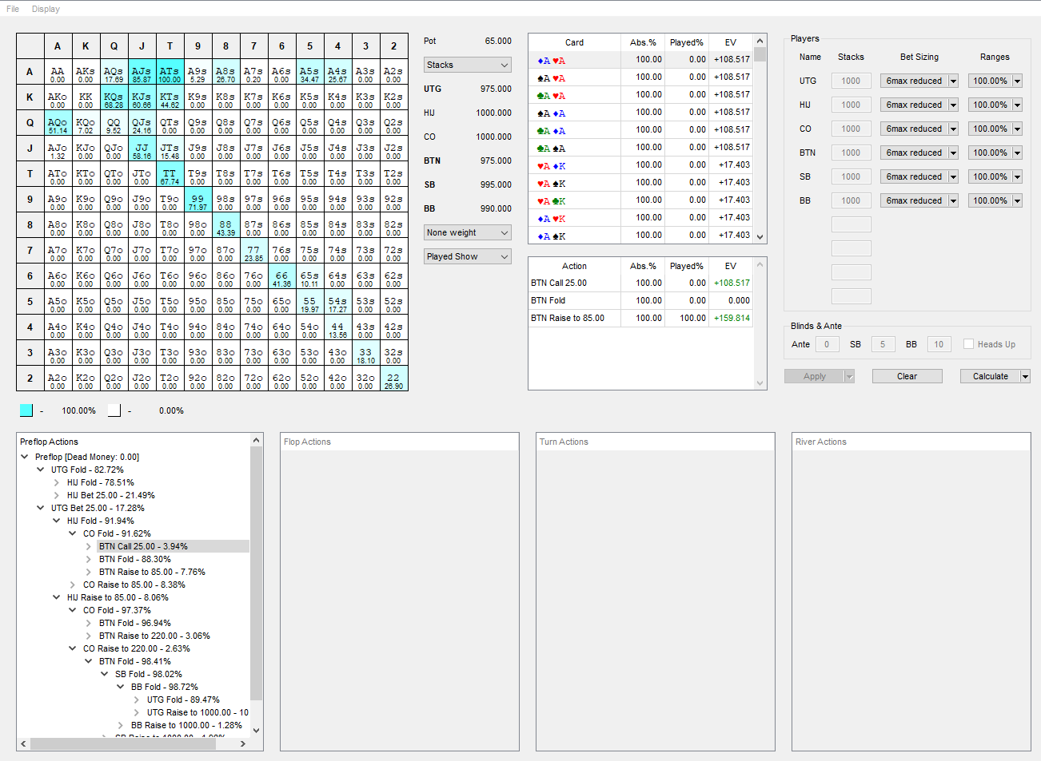Open BB ranges percentage dropdown arrow

[1017, 200]
